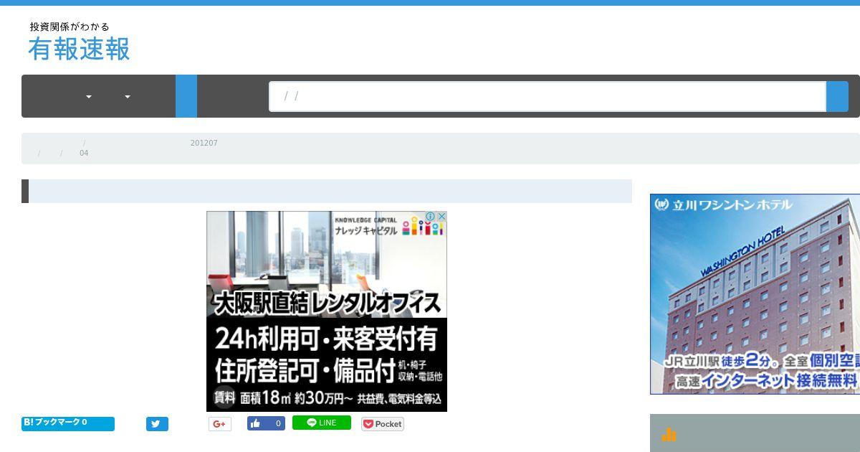Add a Hatena B! bookmark

(x=68, y=423)
